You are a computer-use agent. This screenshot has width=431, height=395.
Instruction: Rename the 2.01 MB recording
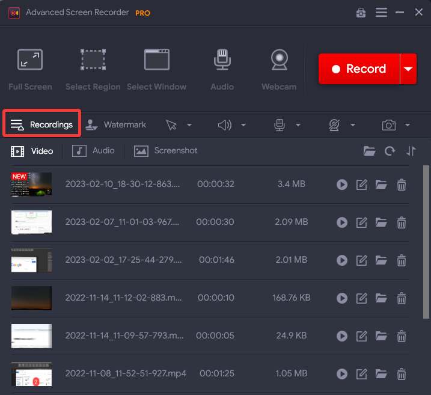(x=361, y=260)
